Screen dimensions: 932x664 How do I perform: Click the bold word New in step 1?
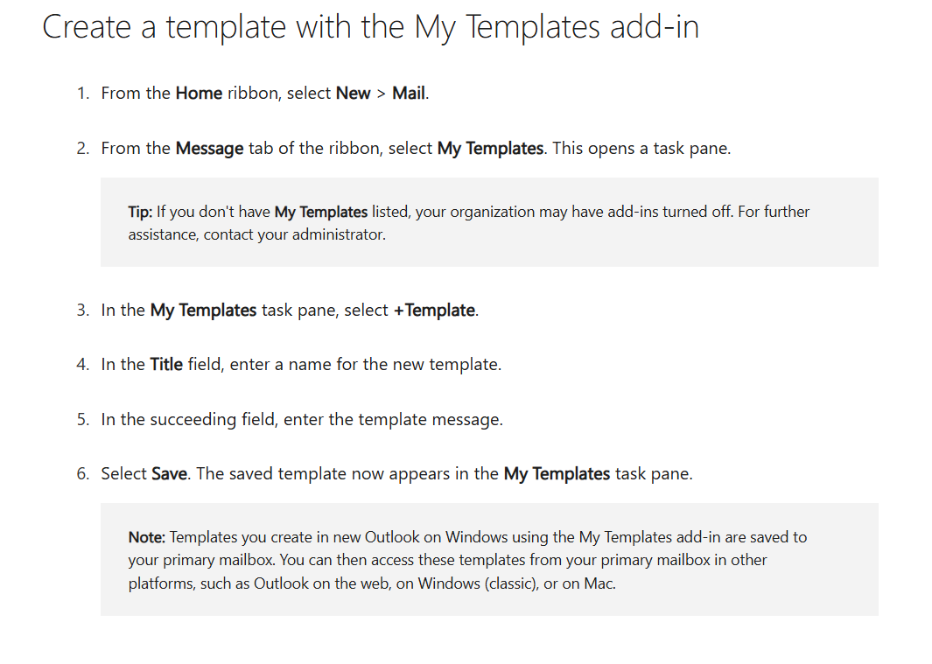coord(353,94)
